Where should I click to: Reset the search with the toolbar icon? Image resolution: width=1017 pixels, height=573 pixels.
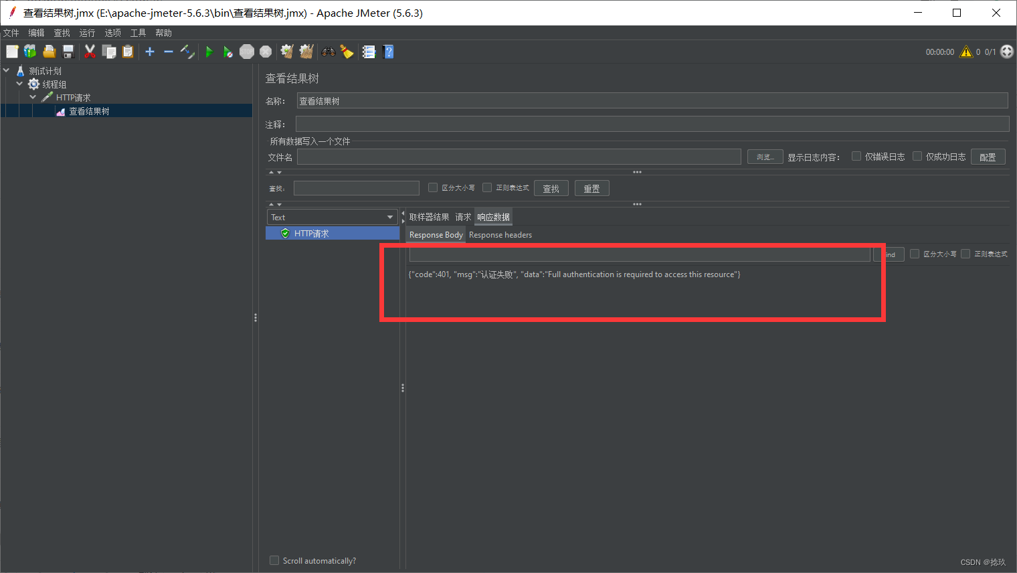(347, 52)
